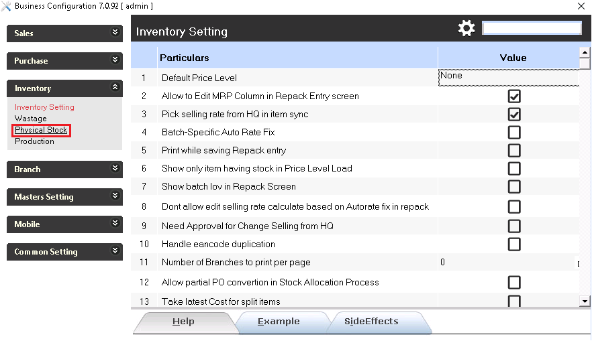Expand the Purchase section chevron
The width and height of the screenshot is (592, 345).
[115, 60]
